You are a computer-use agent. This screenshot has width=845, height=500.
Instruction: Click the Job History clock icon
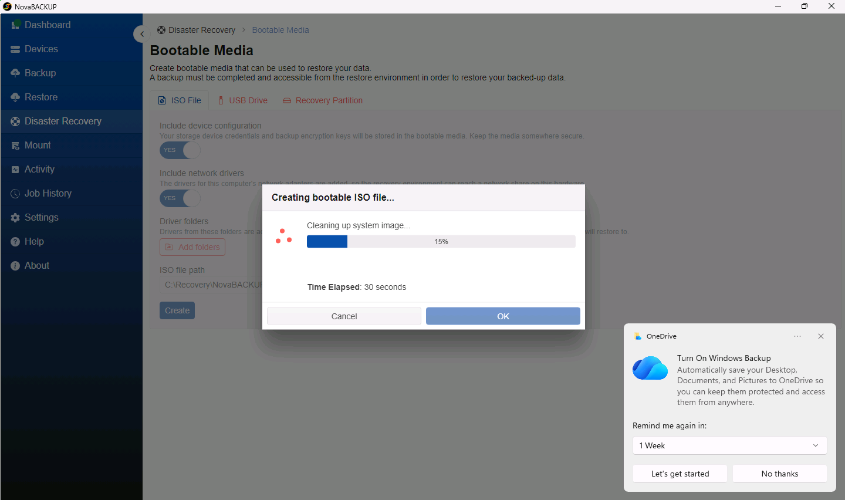(x=15, y=194)
